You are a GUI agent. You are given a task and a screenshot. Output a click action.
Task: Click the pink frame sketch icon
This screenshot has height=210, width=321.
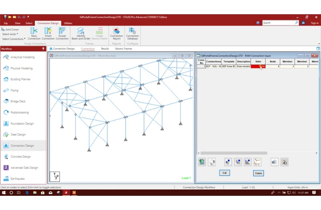tap(258, 162)
